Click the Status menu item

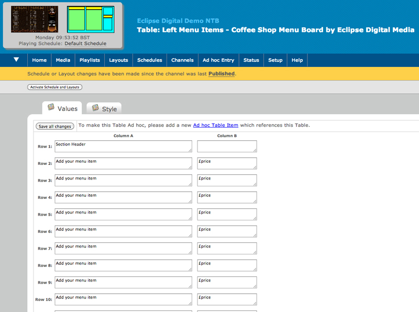tap(251, 60)
